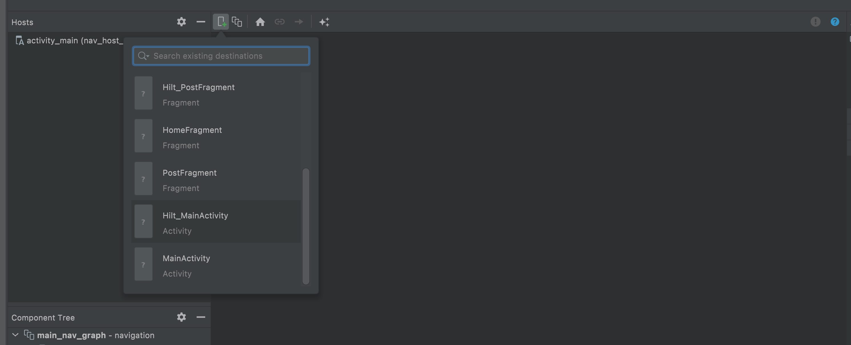Open search options dropdown magnifier
This screenshot has height=345, width=851.
point(143,56)
